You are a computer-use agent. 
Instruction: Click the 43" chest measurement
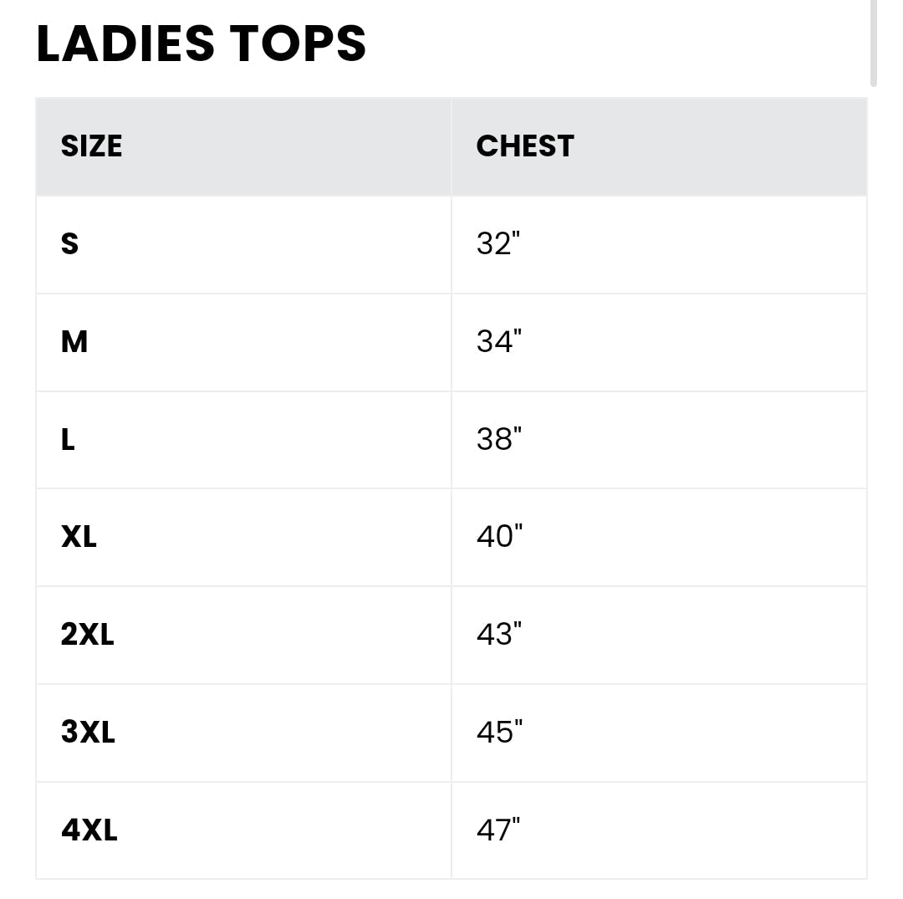point(499,635)
